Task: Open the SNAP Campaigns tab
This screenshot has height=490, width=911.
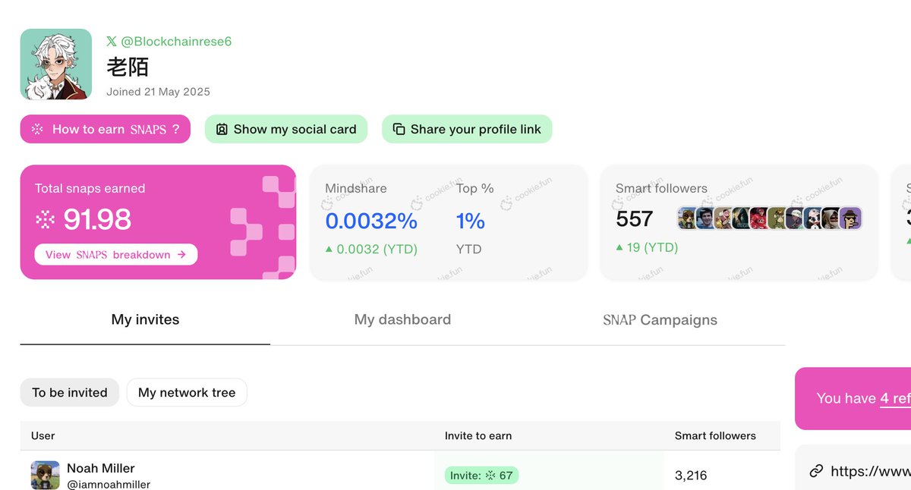Action: tap(660, 319)
